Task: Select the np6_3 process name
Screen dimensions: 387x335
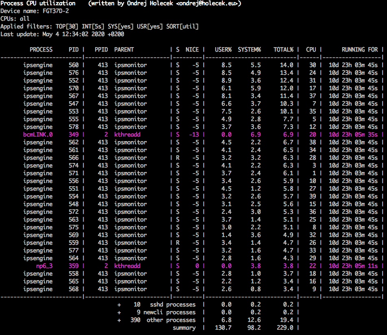Action: [44, 266]
